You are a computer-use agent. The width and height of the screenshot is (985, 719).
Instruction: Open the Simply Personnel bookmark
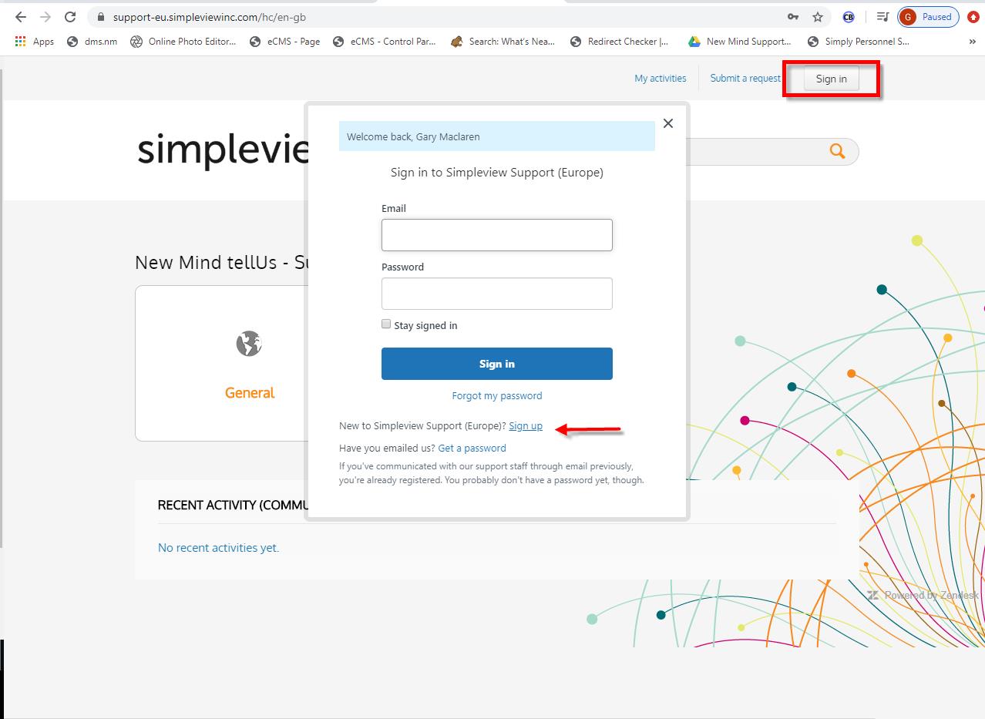[x=859, y=42]
